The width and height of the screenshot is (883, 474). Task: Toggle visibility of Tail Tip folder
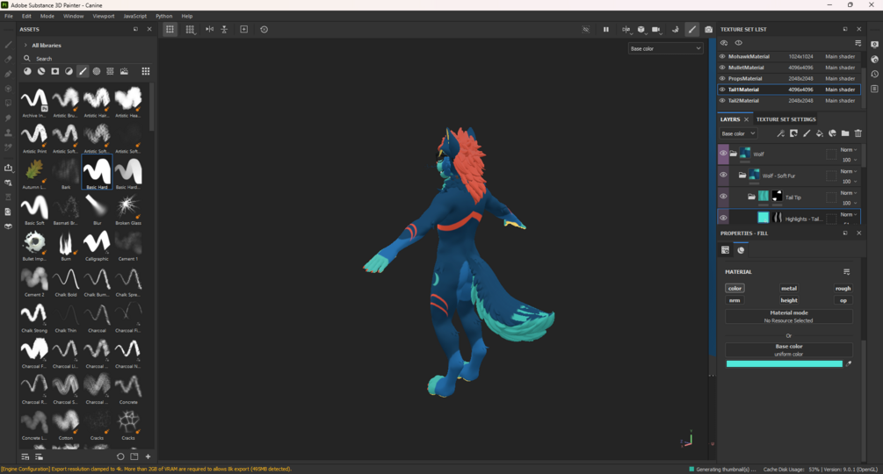[723, 197]
